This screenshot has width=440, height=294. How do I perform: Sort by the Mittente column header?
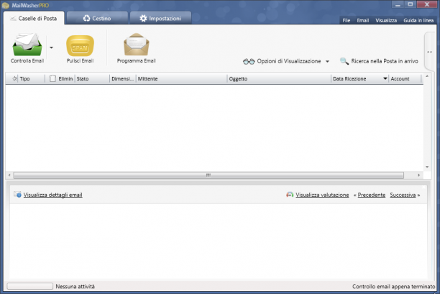coord(182,79)
